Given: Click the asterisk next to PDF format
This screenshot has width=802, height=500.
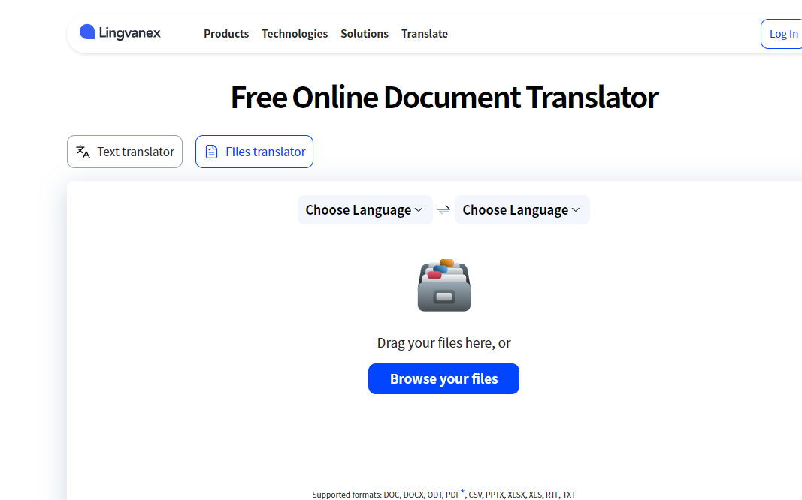Looking at the screenshot, I should (462, 492).
